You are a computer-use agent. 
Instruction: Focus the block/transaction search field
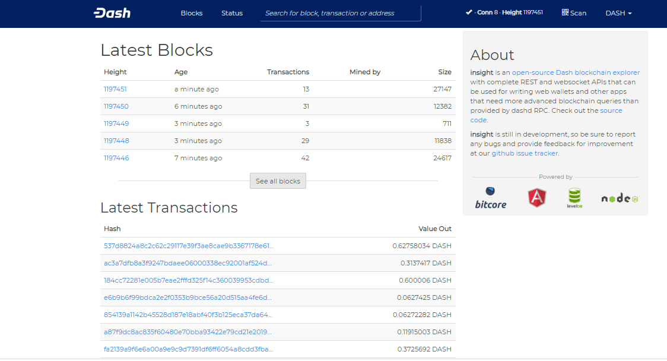[341, 13]
